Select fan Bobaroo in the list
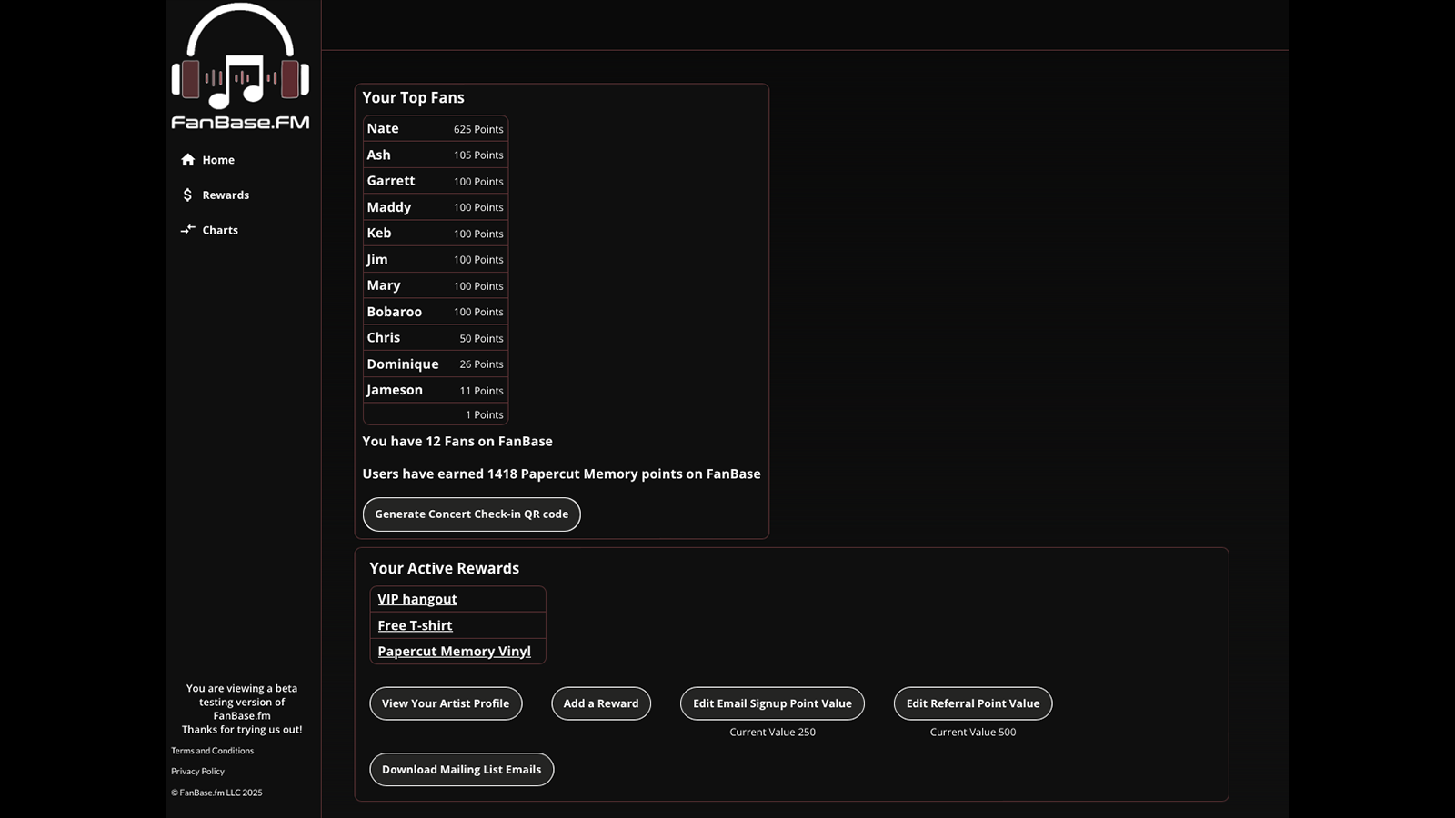 coord(395,312)
